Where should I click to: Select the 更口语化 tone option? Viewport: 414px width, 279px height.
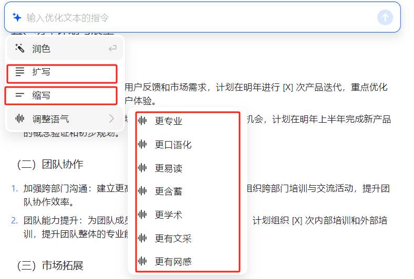point(188,144)
